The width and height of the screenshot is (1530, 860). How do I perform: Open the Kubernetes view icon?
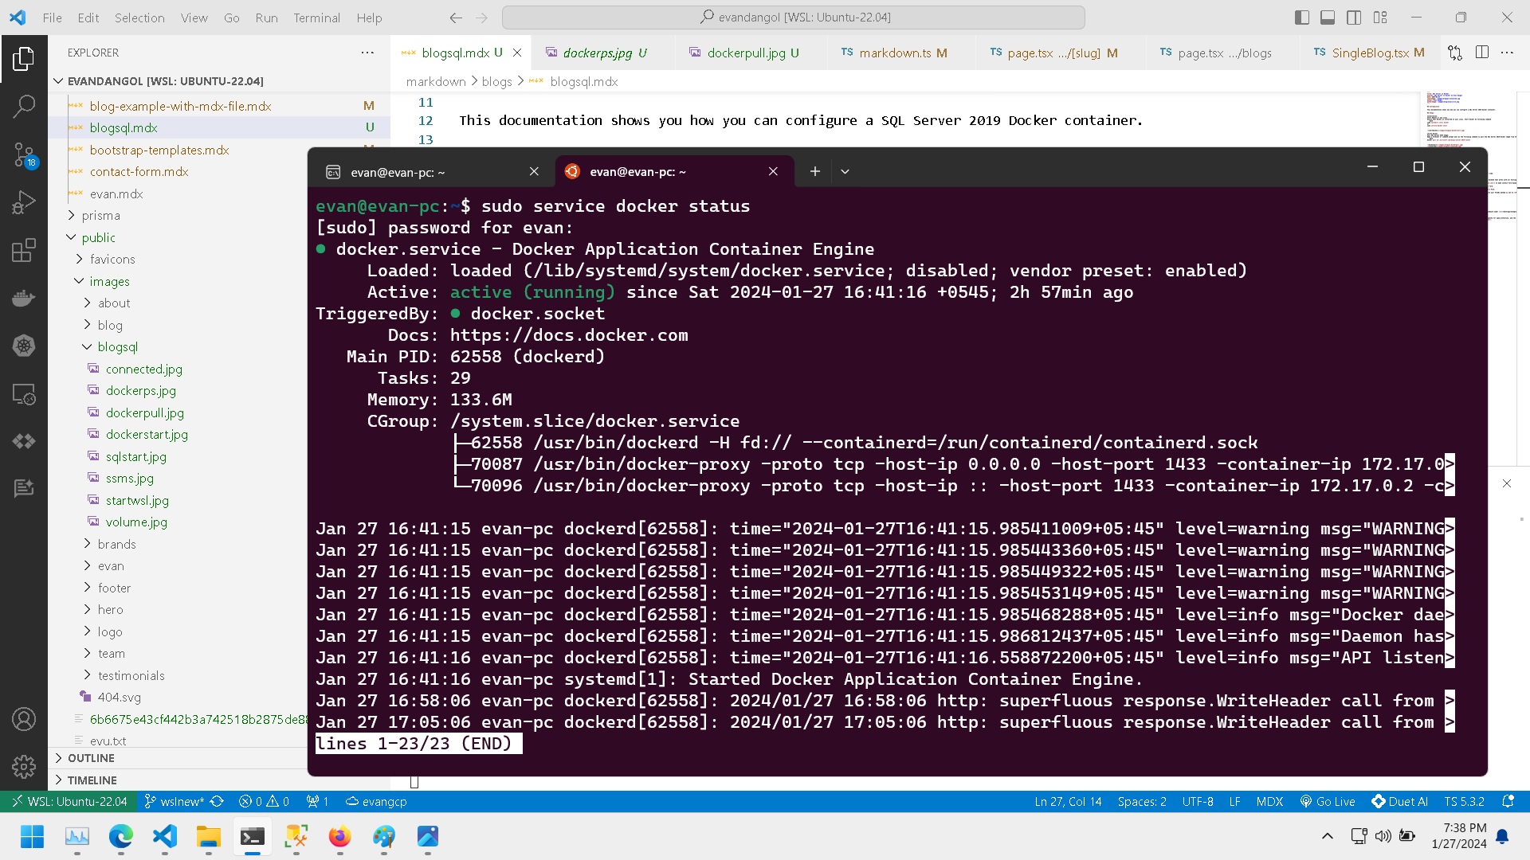point(24,346)
